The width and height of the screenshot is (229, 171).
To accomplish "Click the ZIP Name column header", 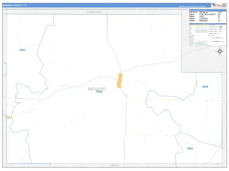I will pyautogui.click(x=204, y=12).
